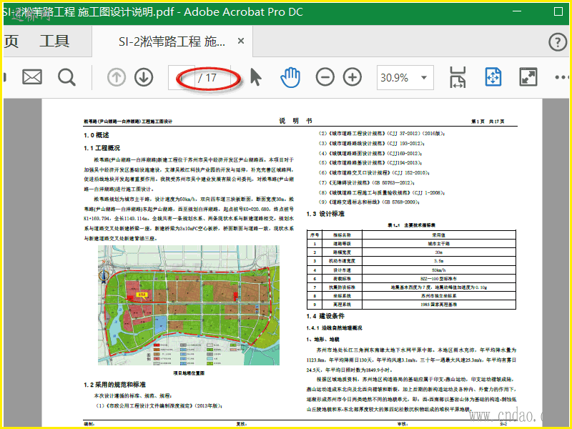Click the heading "1.0 概述"
This screenshot has height=429, width=572.
(x=97, y=135)
